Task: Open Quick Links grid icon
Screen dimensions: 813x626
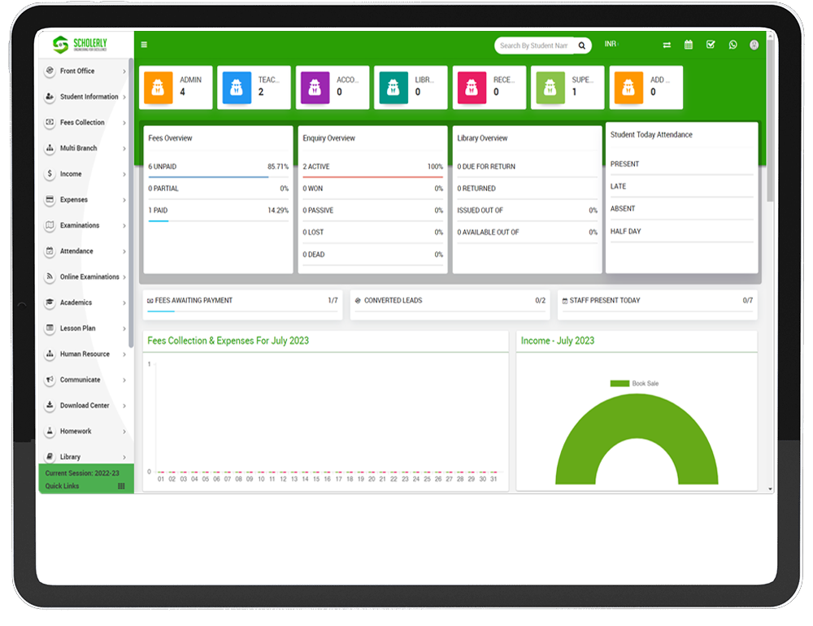Action: tap(121, 486)
